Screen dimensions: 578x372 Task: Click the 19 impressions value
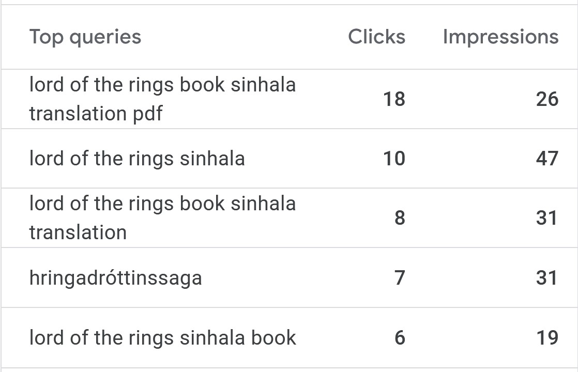pyautogui.click(x=547, y=338)
